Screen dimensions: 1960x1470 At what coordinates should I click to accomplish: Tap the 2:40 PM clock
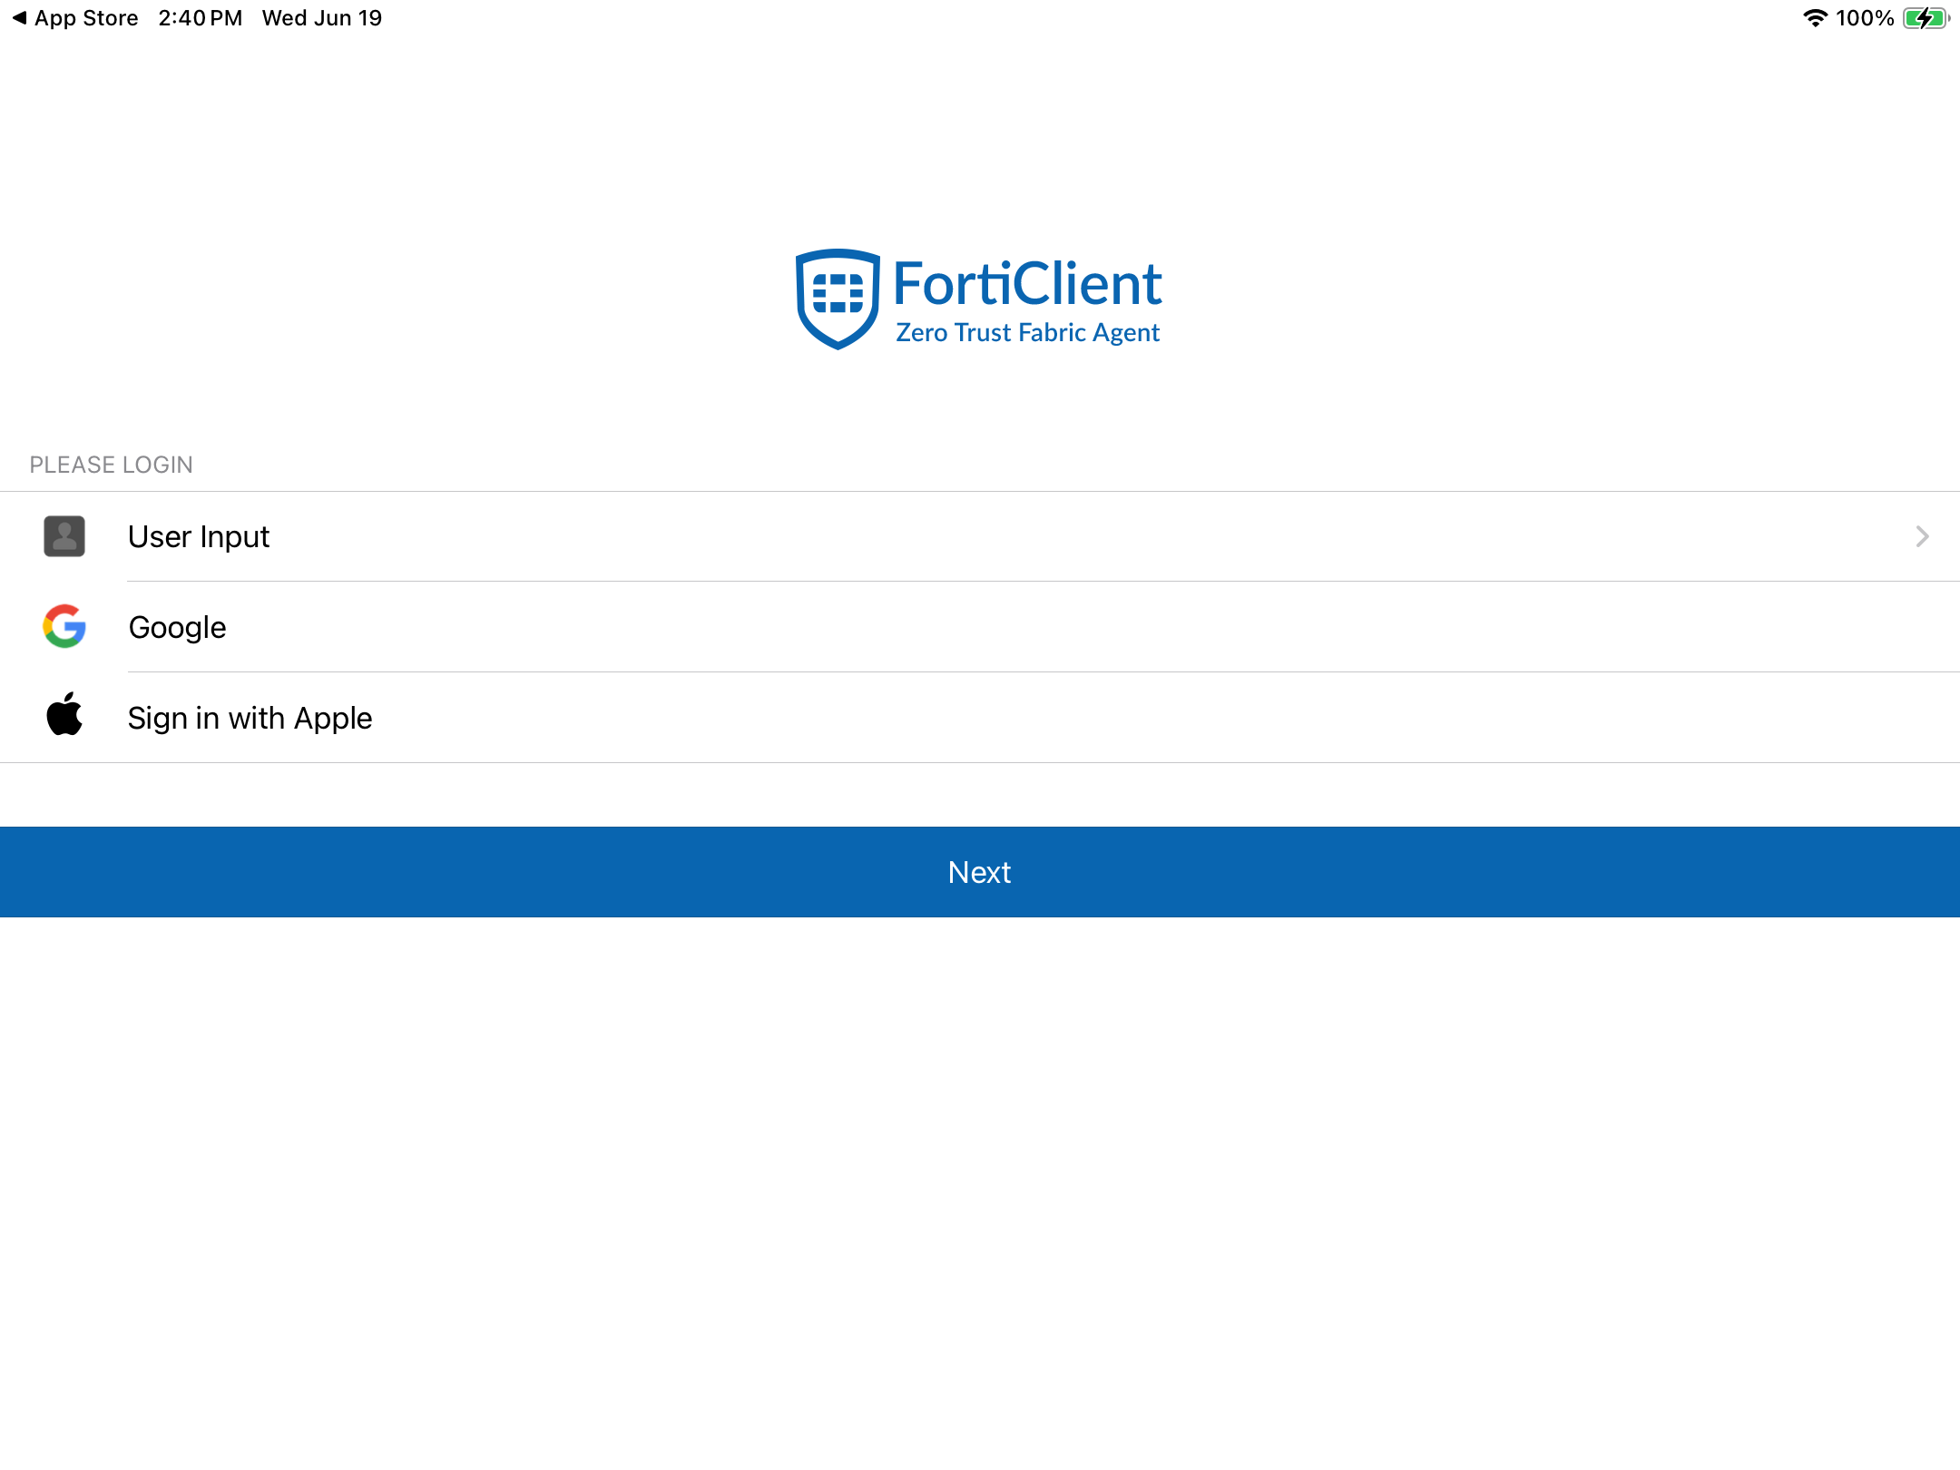(201, 18)
